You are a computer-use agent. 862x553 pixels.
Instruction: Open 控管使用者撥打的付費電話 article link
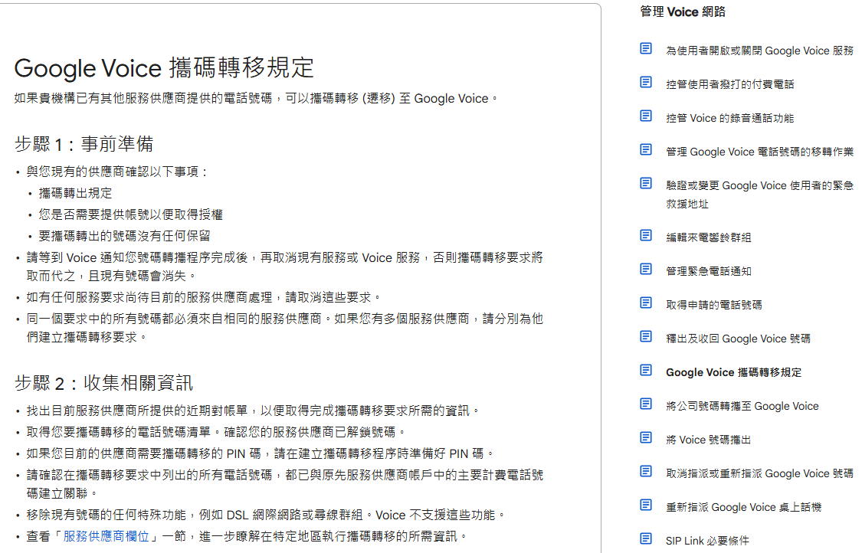tap(721, 83)
